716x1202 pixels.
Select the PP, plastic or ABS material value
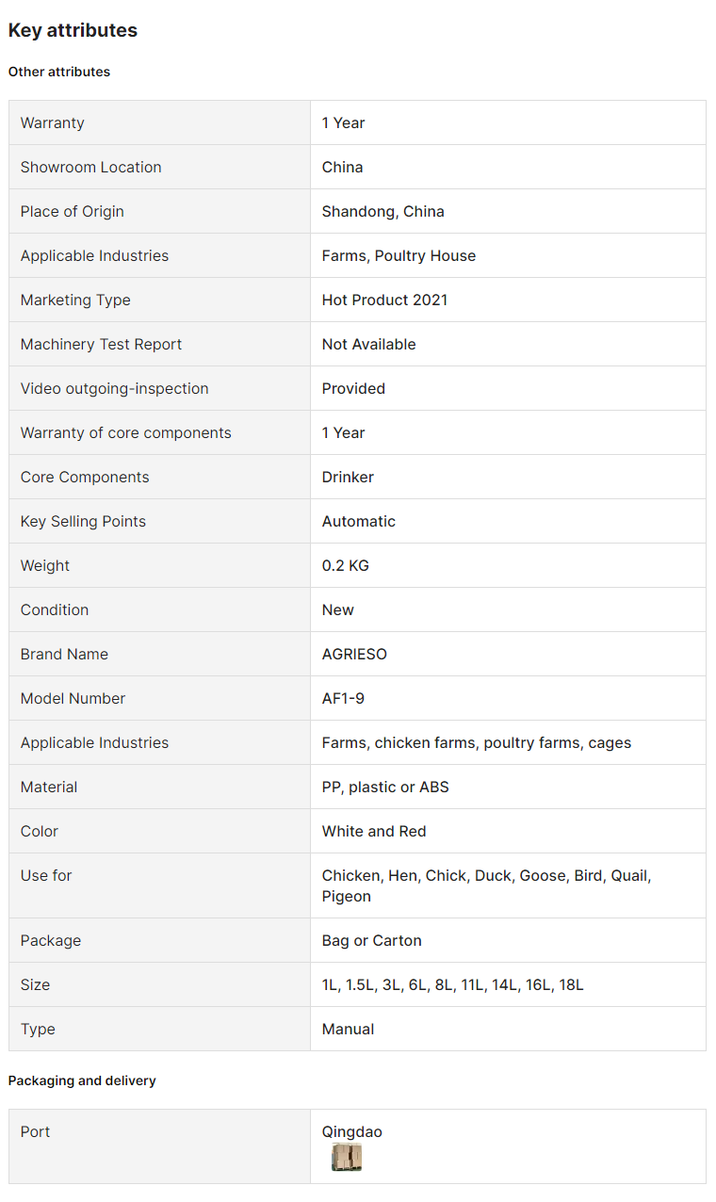tap(385, 787)
